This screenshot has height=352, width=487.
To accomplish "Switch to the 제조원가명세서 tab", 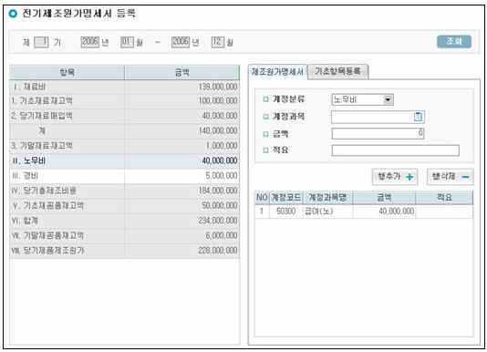I will coord(277,72).
